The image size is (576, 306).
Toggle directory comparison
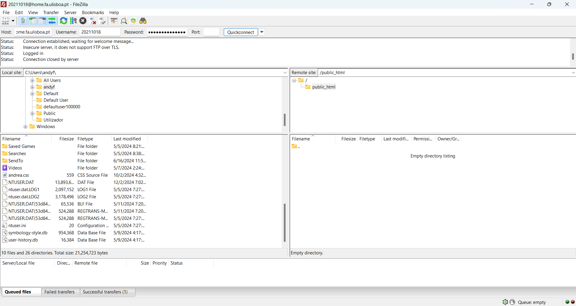point(124,21)
